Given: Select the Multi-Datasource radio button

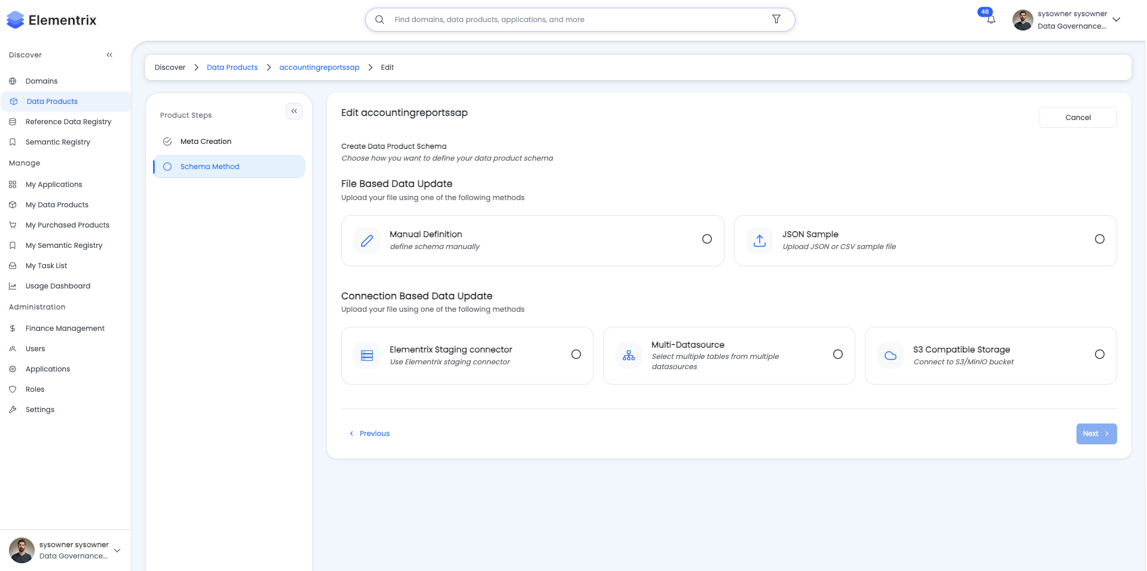Looking at the screenshot, I should [x=837, y=354].
